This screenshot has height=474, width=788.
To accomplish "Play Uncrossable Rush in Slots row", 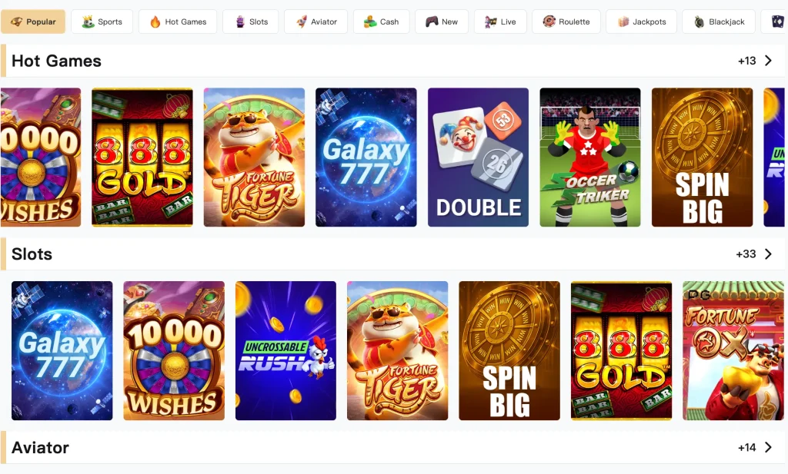I will pos(285,350).
